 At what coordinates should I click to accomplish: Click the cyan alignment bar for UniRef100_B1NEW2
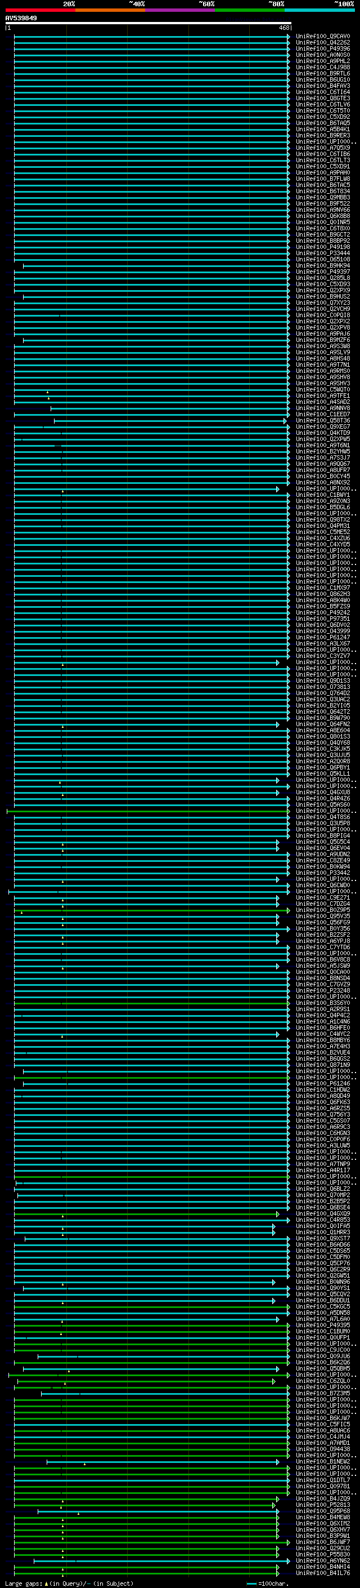pyautogui.click(x=163, y=1462)
